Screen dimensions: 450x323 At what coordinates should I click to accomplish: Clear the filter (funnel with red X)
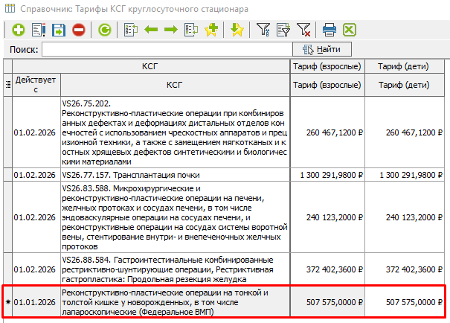pyautogui.click(x=303, y=30)
